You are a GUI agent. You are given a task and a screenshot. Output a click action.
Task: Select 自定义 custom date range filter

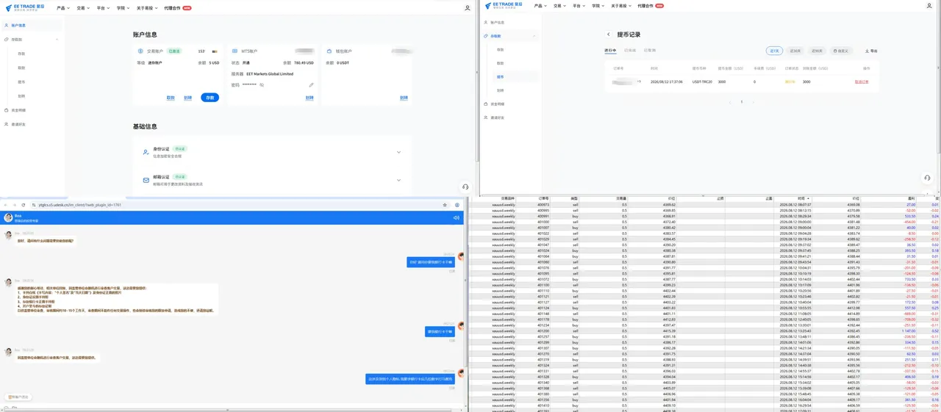point(841,51)
